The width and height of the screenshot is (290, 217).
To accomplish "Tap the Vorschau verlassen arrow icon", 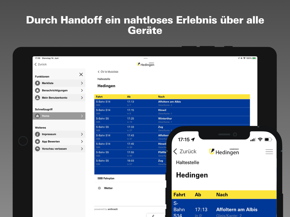I will (x=38, y=149).
